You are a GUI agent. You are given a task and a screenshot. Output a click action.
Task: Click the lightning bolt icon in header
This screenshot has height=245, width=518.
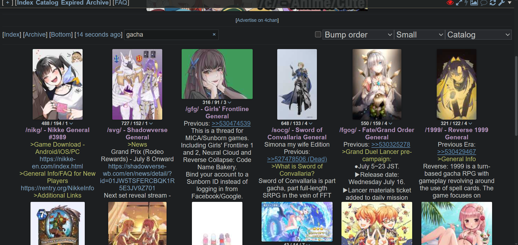coord(466,3)
